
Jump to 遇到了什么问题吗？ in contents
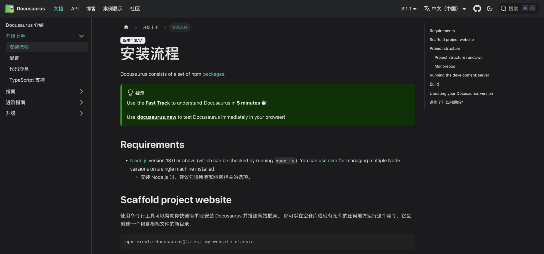(446, 102)
